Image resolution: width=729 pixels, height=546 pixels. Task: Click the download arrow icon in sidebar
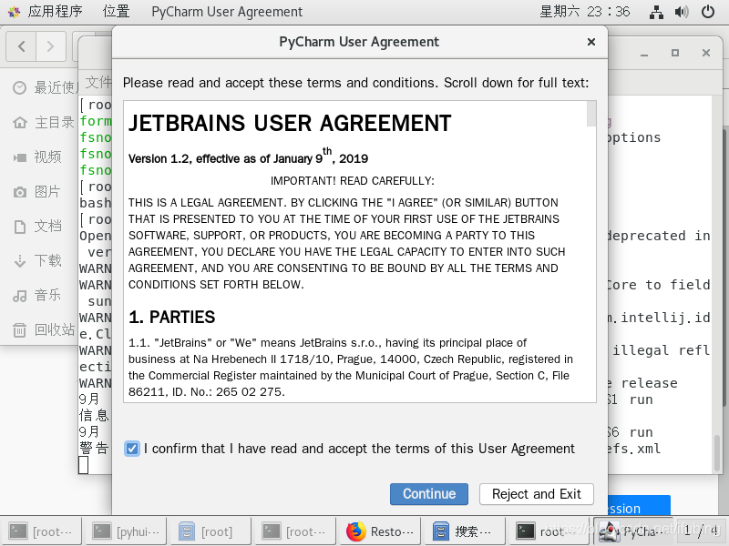(19, 261)
